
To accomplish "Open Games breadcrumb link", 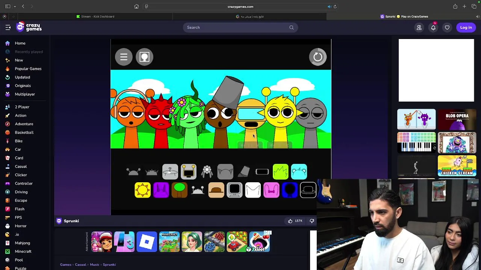I will click(x=66, y=265).
